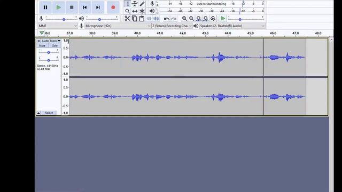Play at speed with the small green arrow

pos(223,19)
